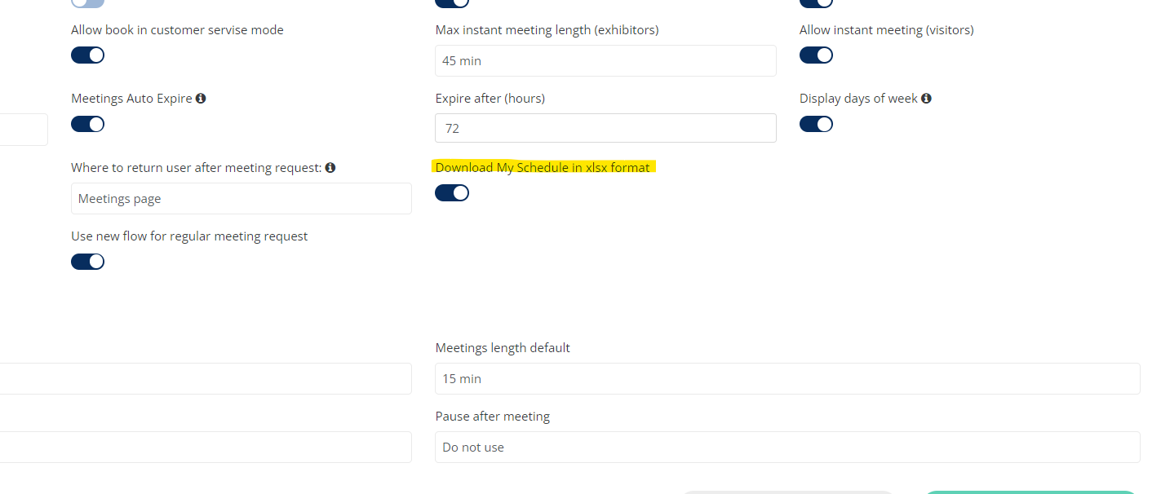Open Max instant meeting length (exhibitors) dropdown

tap(605, 61)
